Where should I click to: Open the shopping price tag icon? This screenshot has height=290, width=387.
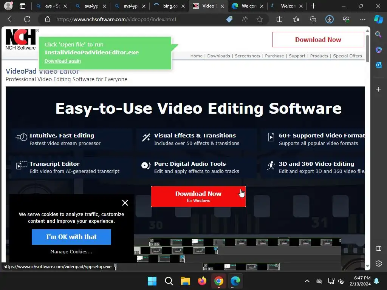(x=229, y=19)
